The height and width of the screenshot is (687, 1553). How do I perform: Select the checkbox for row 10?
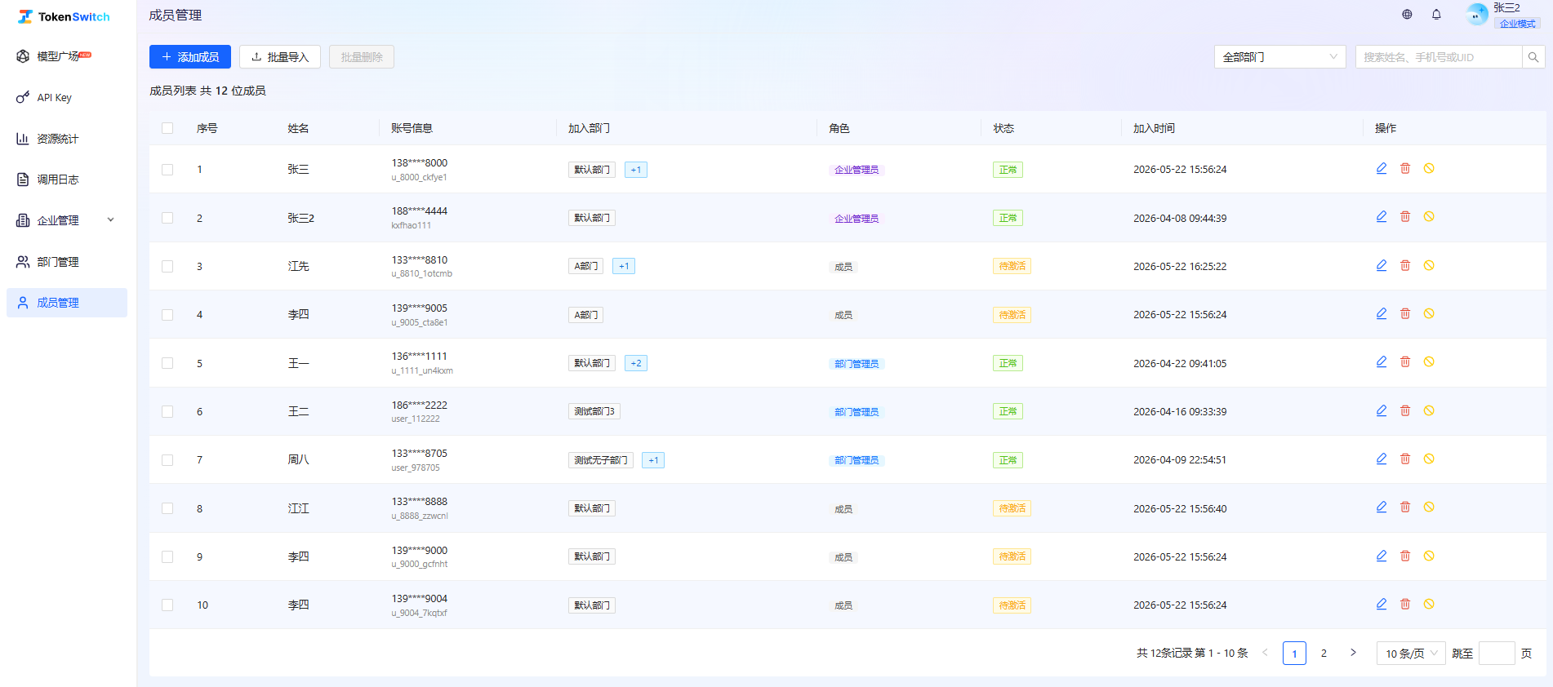167,605
